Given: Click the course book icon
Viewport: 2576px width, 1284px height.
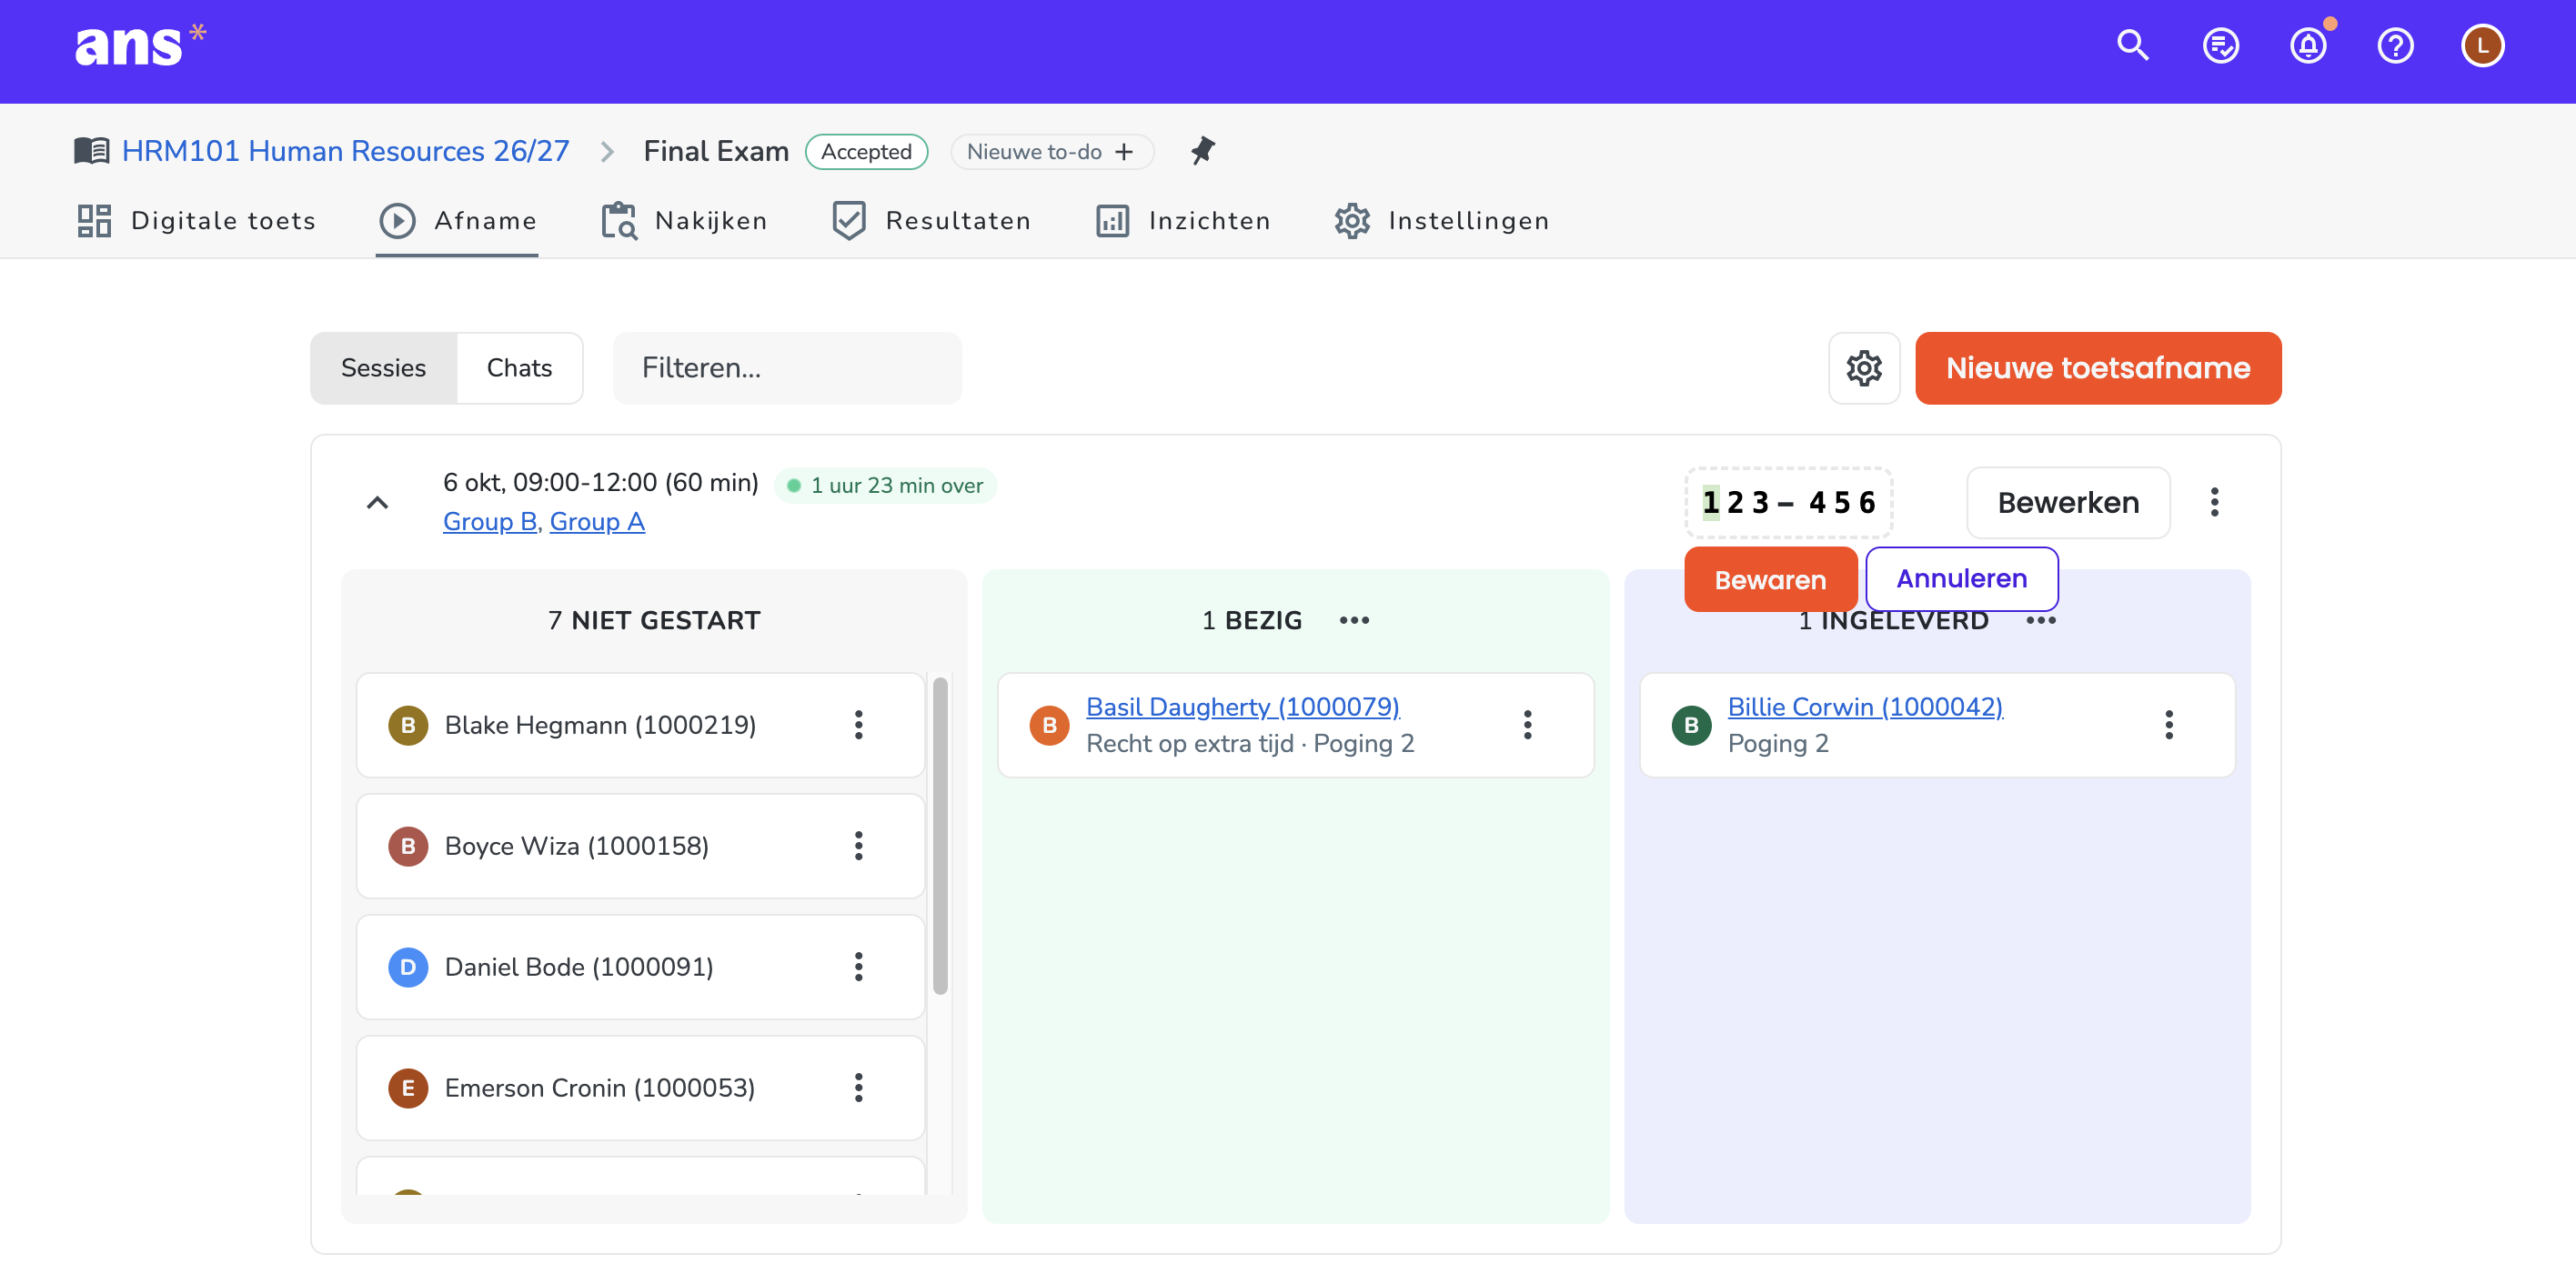Looking at the screenshot, I should (92, 151).
